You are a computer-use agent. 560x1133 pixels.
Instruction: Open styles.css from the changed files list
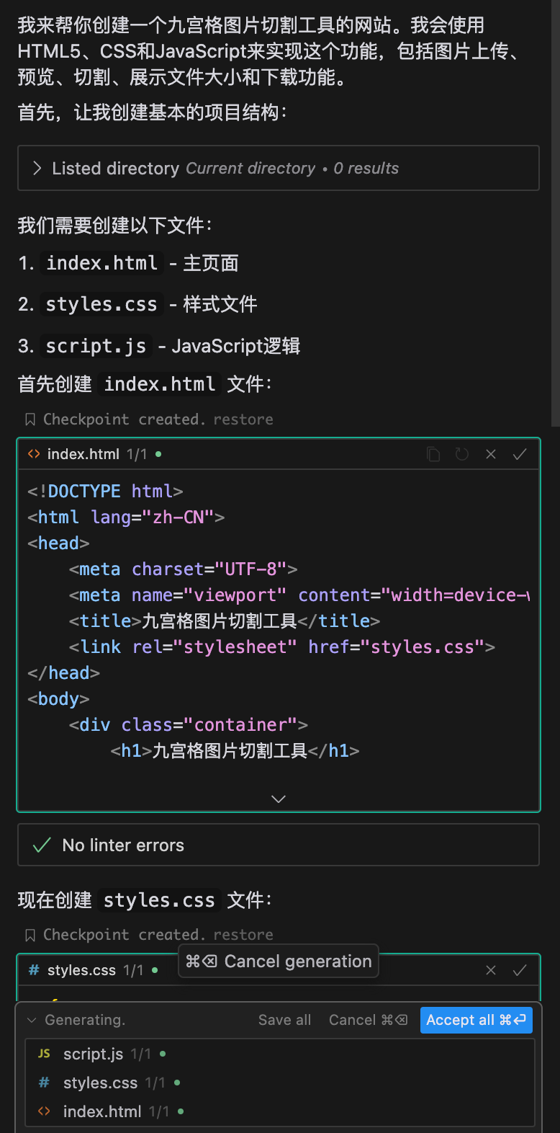coord(100,1083)
